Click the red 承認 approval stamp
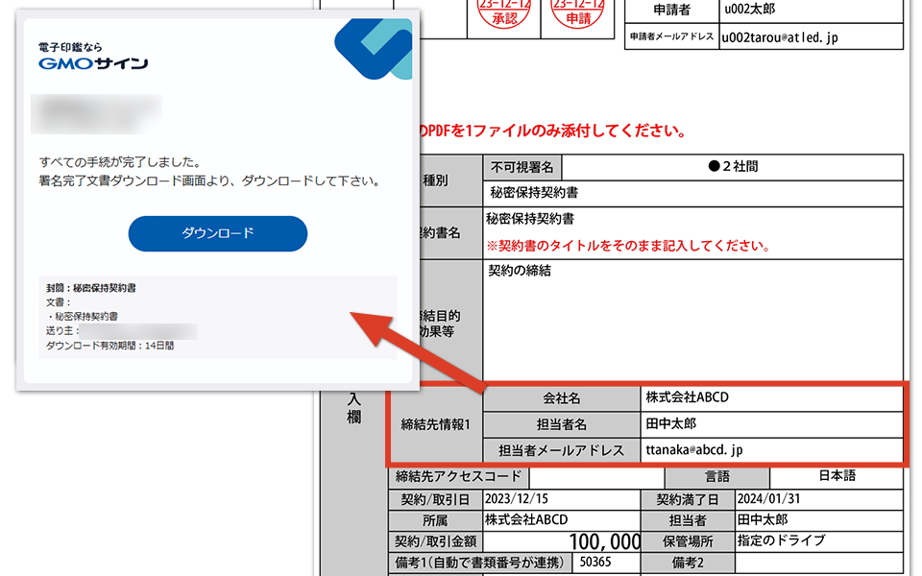The image size is (922, 576). [503, 16]
